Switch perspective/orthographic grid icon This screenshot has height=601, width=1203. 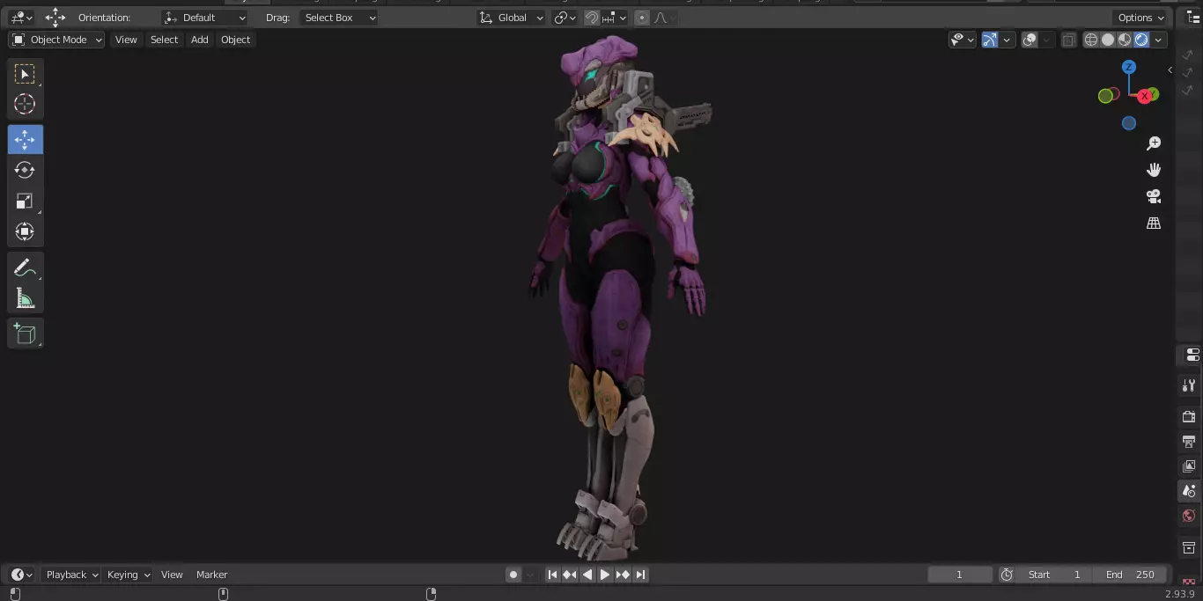(1154, 224)
